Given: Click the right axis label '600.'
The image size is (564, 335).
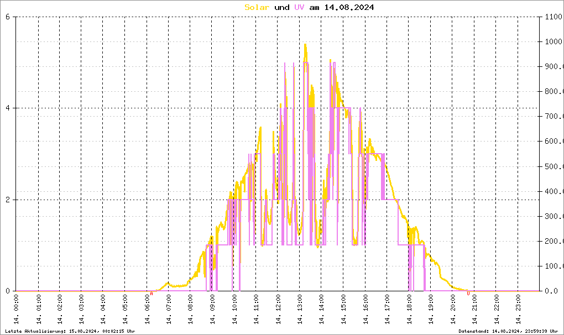Looking at the screenshot, I should click(554, 142).
